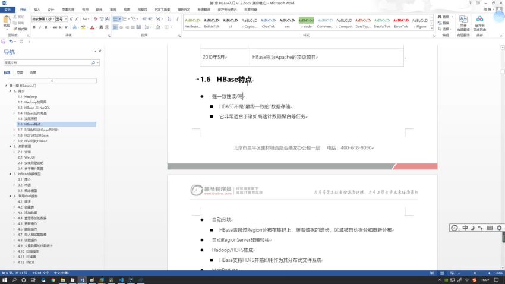Screen dimensions: 505x284
Task: Open the font size dropdown
Action: point(67,19)
